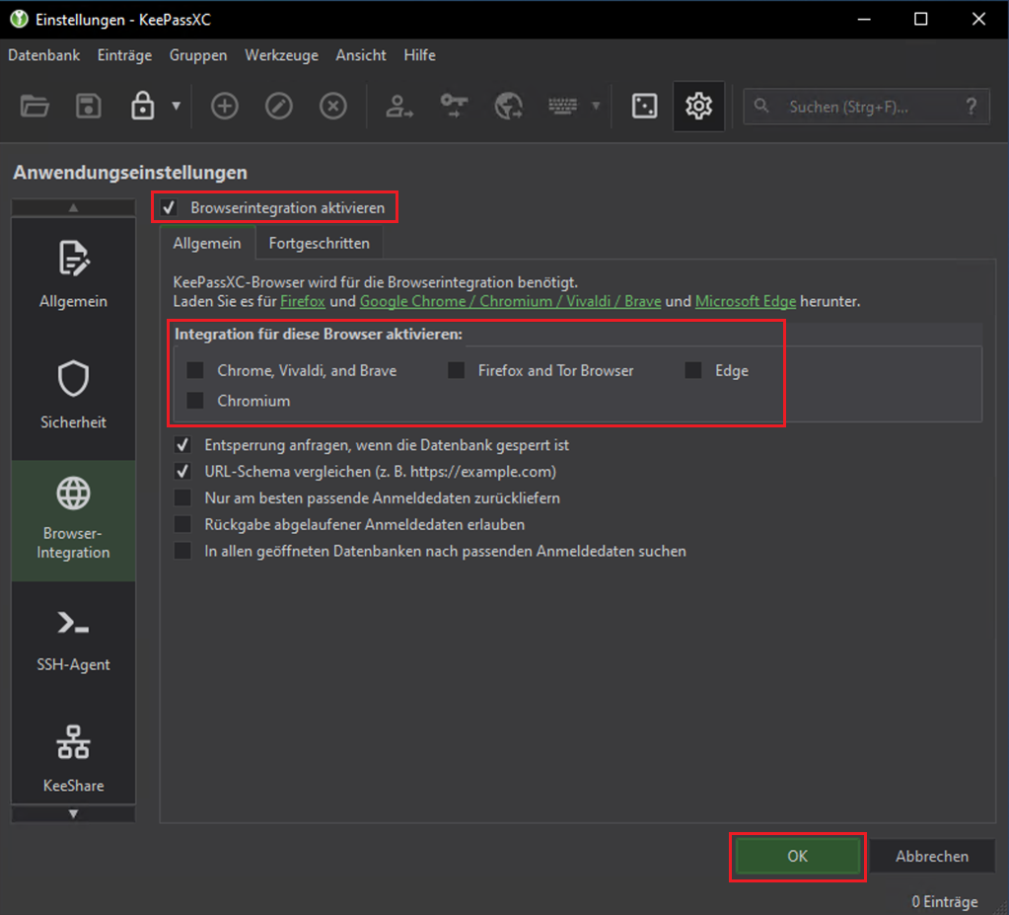Enable Firefox and Tor Browser checkbox

(x=457, y=370)
